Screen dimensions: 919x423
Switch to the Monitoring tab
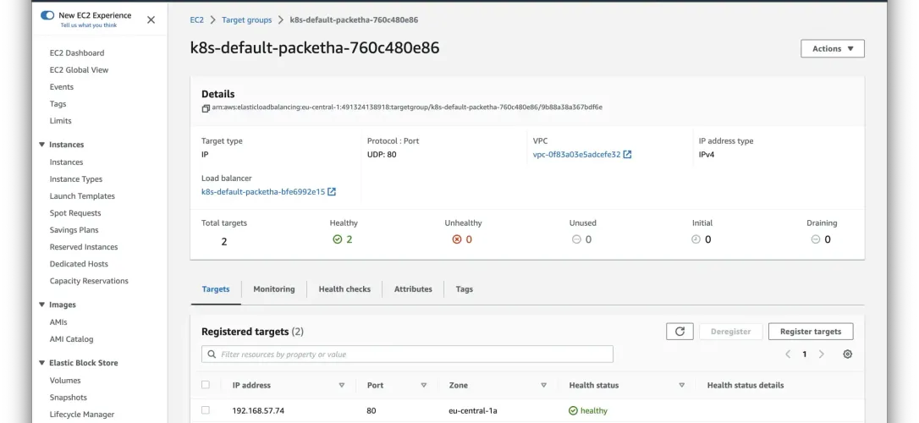[x=273, y=288]
